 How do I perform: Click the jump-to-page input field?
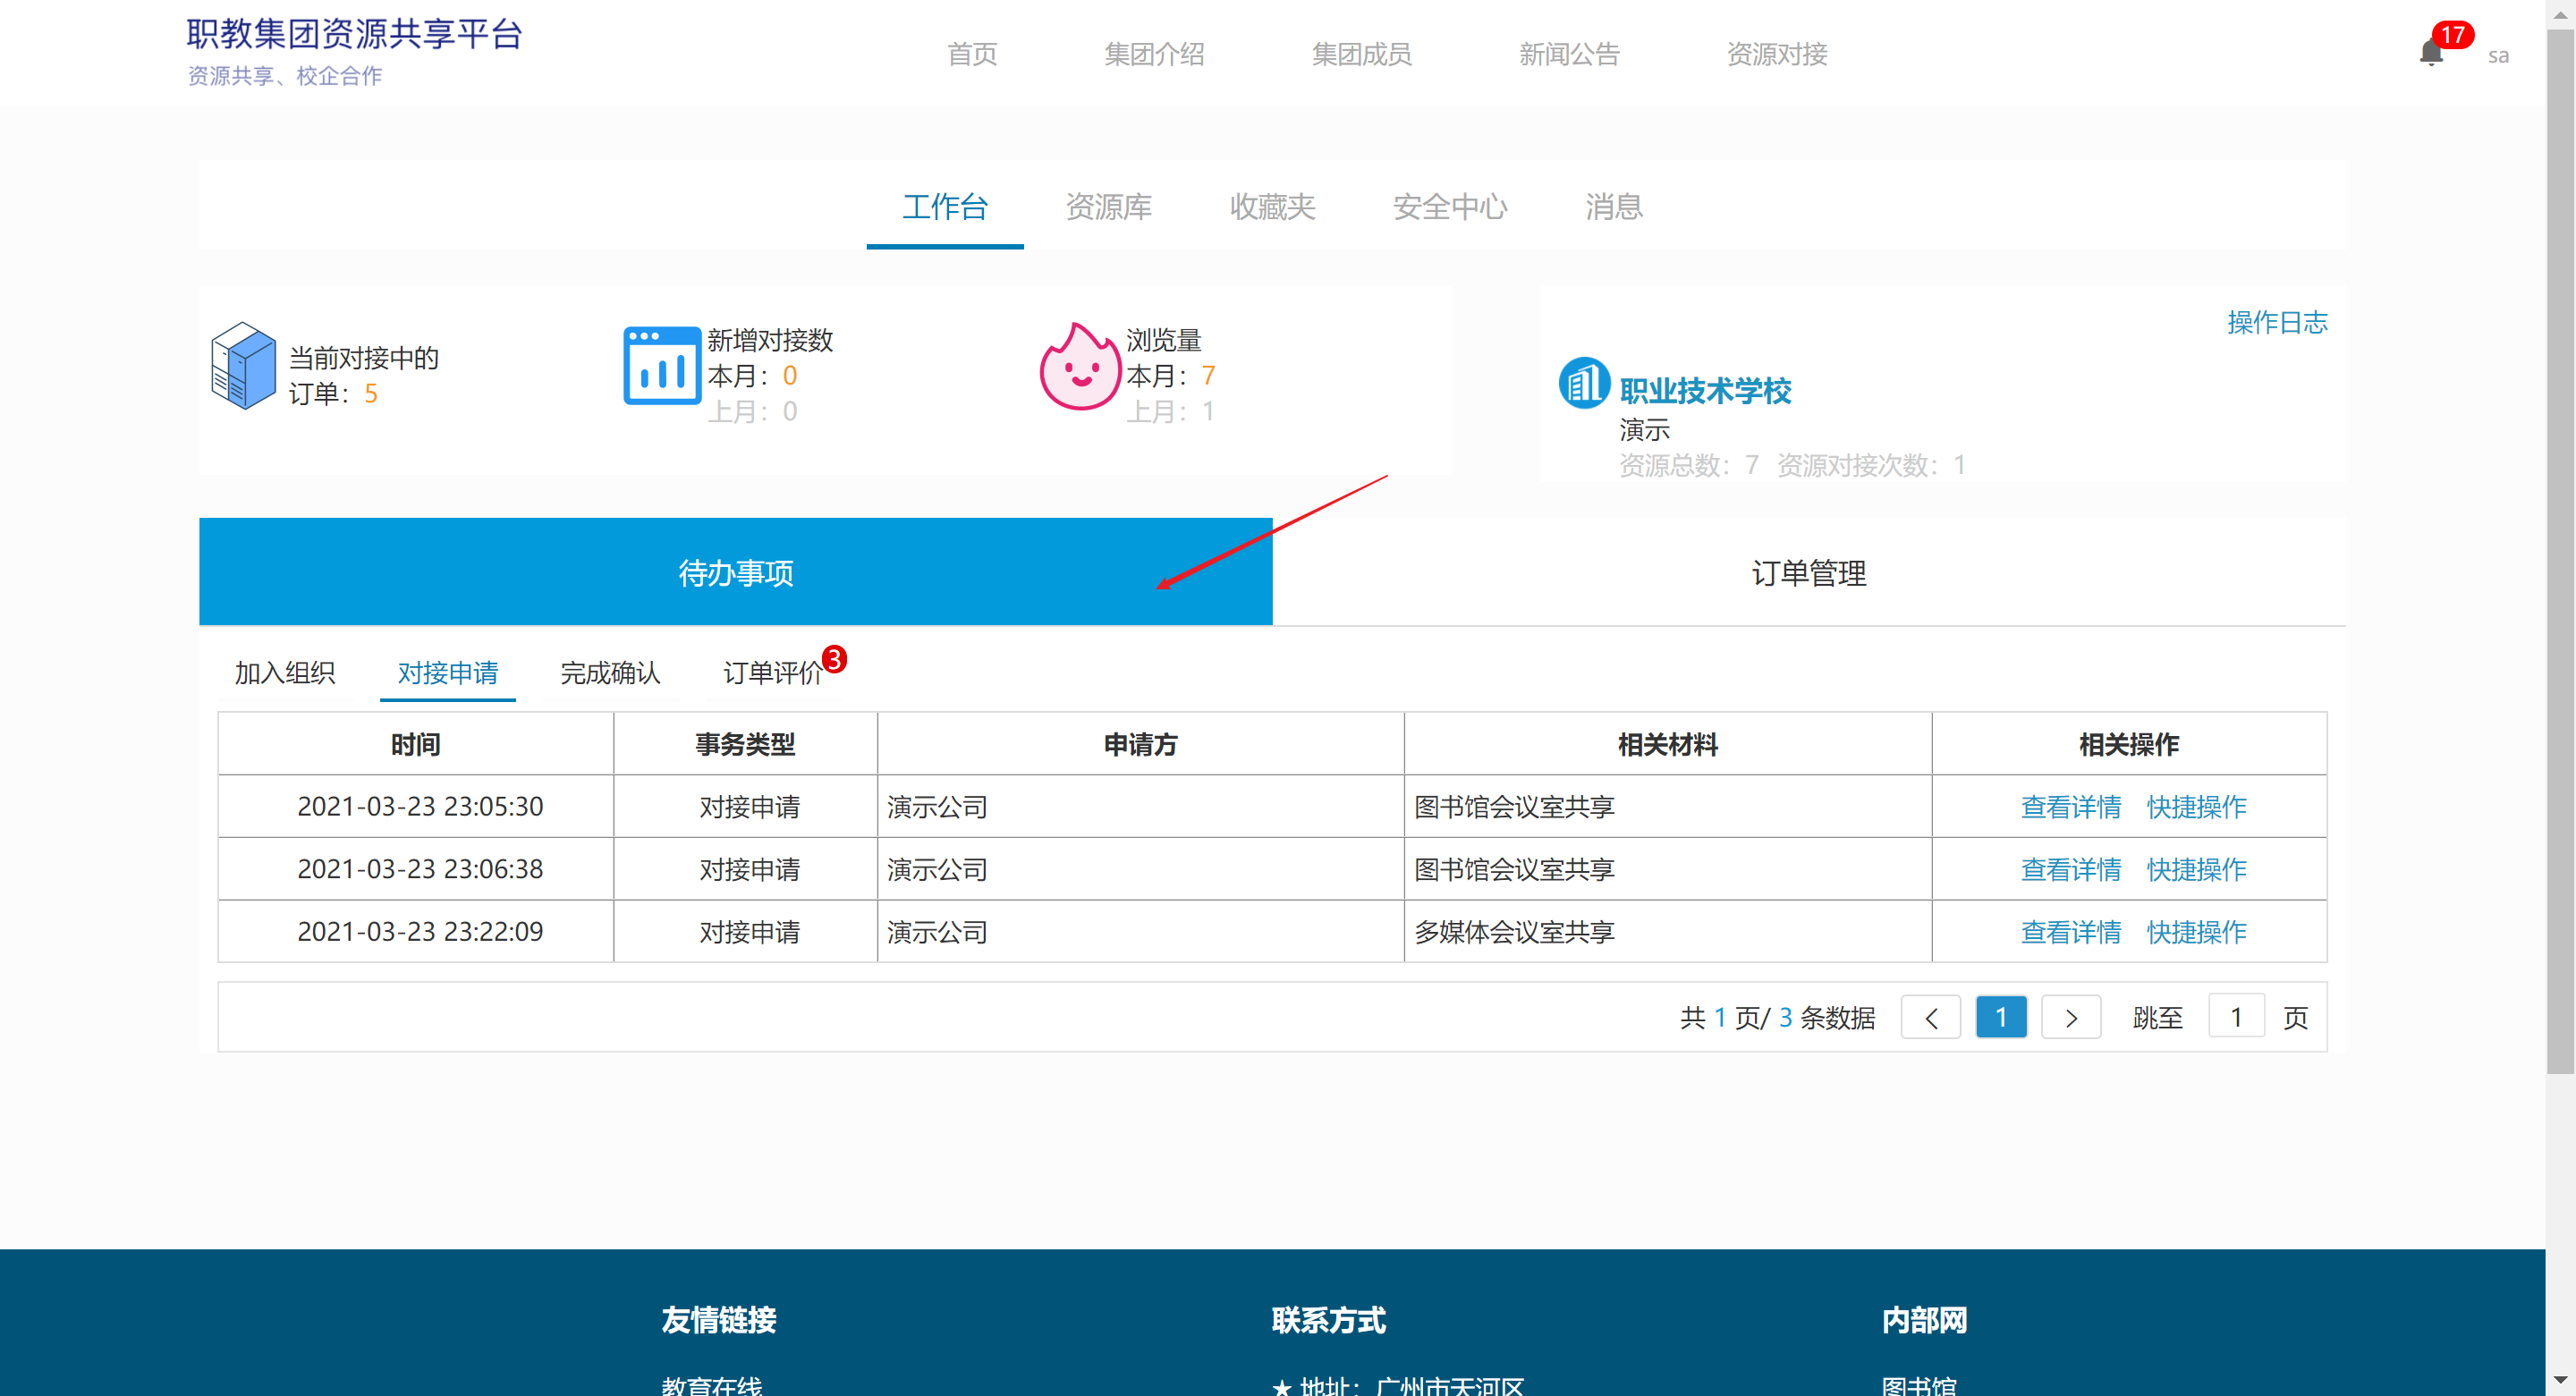point(2235,1018)
